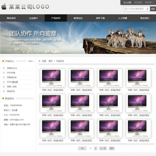The width and height of the screenshot is (156, 156).
Task: Open the 资料下载 navigation tab
Action: coord(100,18)
